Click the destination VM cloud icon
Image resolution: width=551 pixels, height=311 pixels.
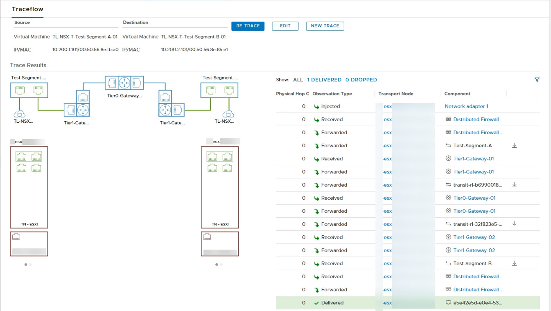pos(228,114)
